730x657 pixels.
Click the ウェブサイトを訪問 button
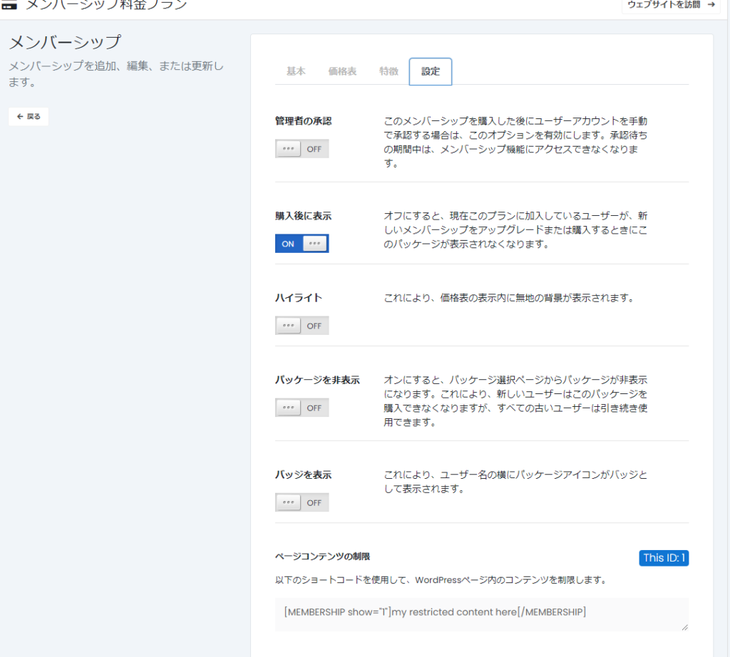[x=670, y=5]
